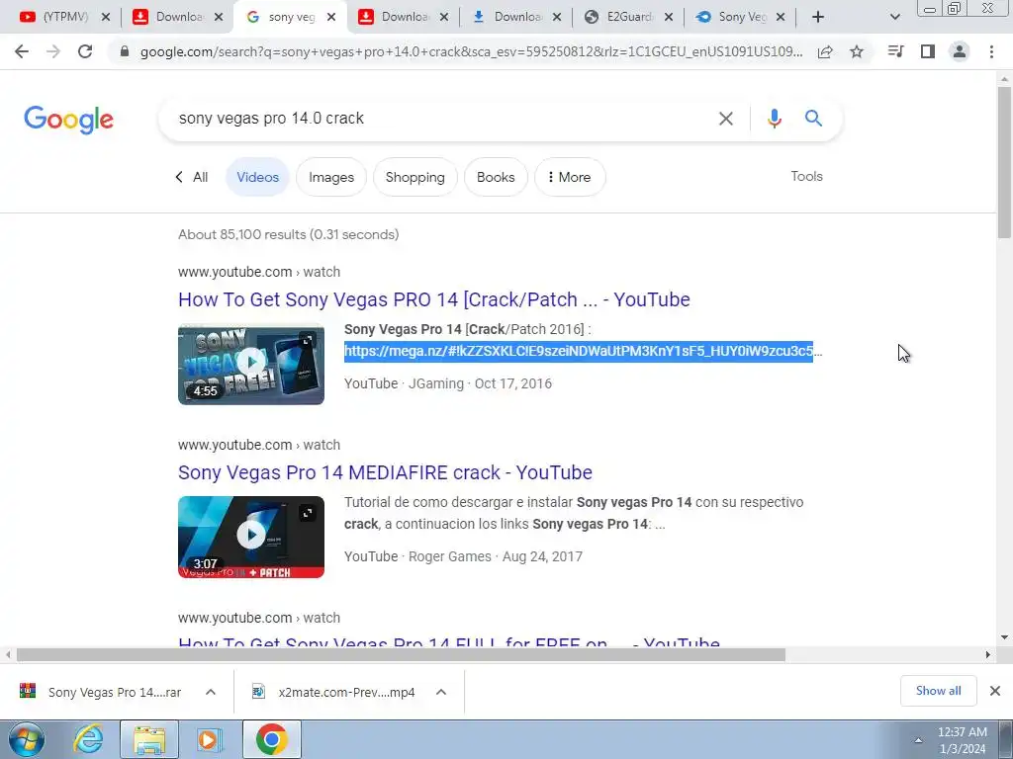
Task: Select the Shopping filter
Action: 415,177
